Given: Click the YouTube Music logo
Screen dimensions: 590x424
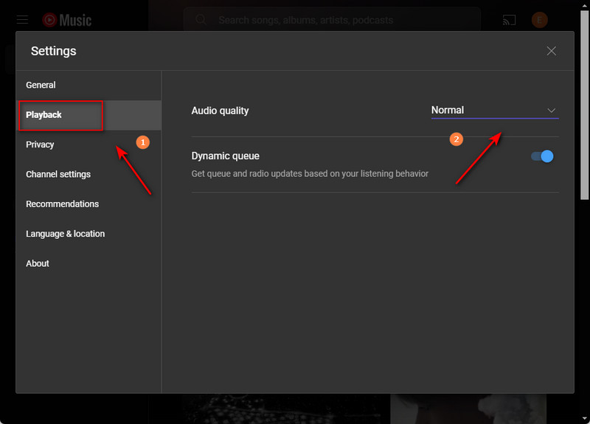Looking at the screenshot, I should pos(66,20).
